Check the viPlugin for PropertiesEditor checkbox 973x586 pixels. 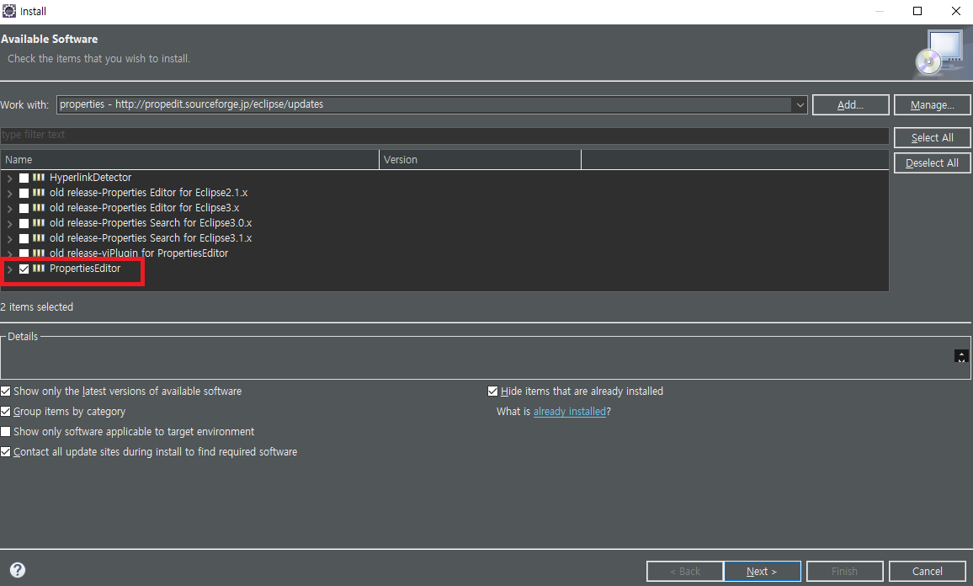24,253
